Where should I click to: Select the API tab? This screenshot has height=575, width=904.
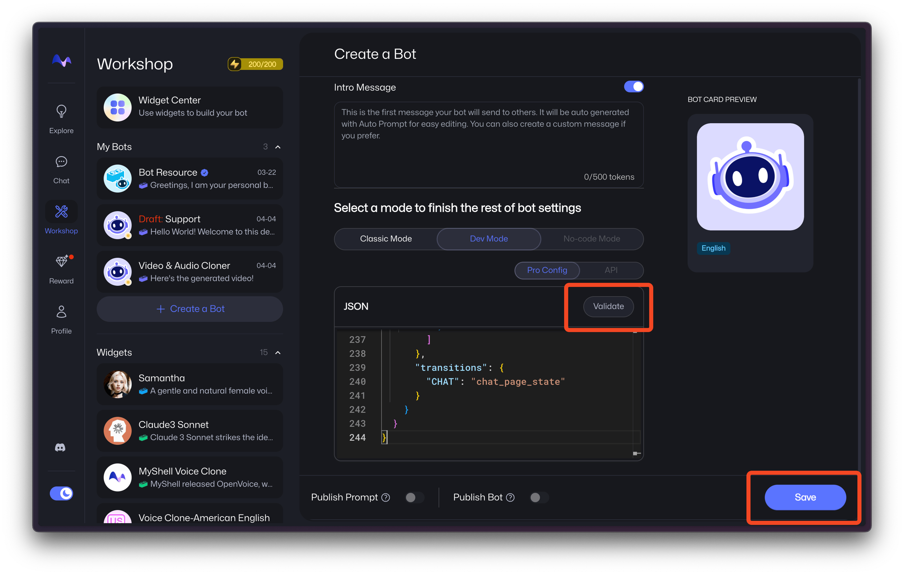[611, 270]
